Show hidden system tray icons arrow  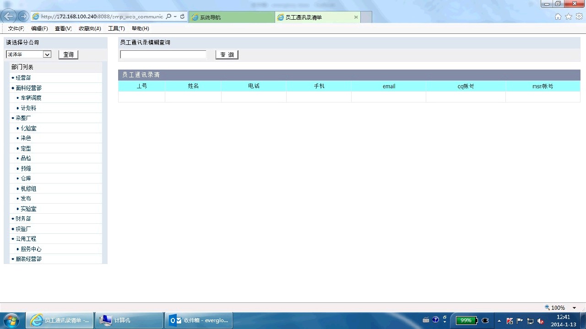[x=499, y=321]
